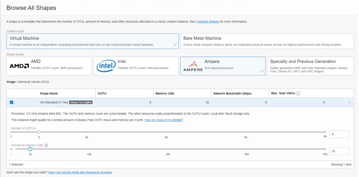This screenshot has height=177, width=359.
Task: Click the 1 Selected status text
Action: 16,164
